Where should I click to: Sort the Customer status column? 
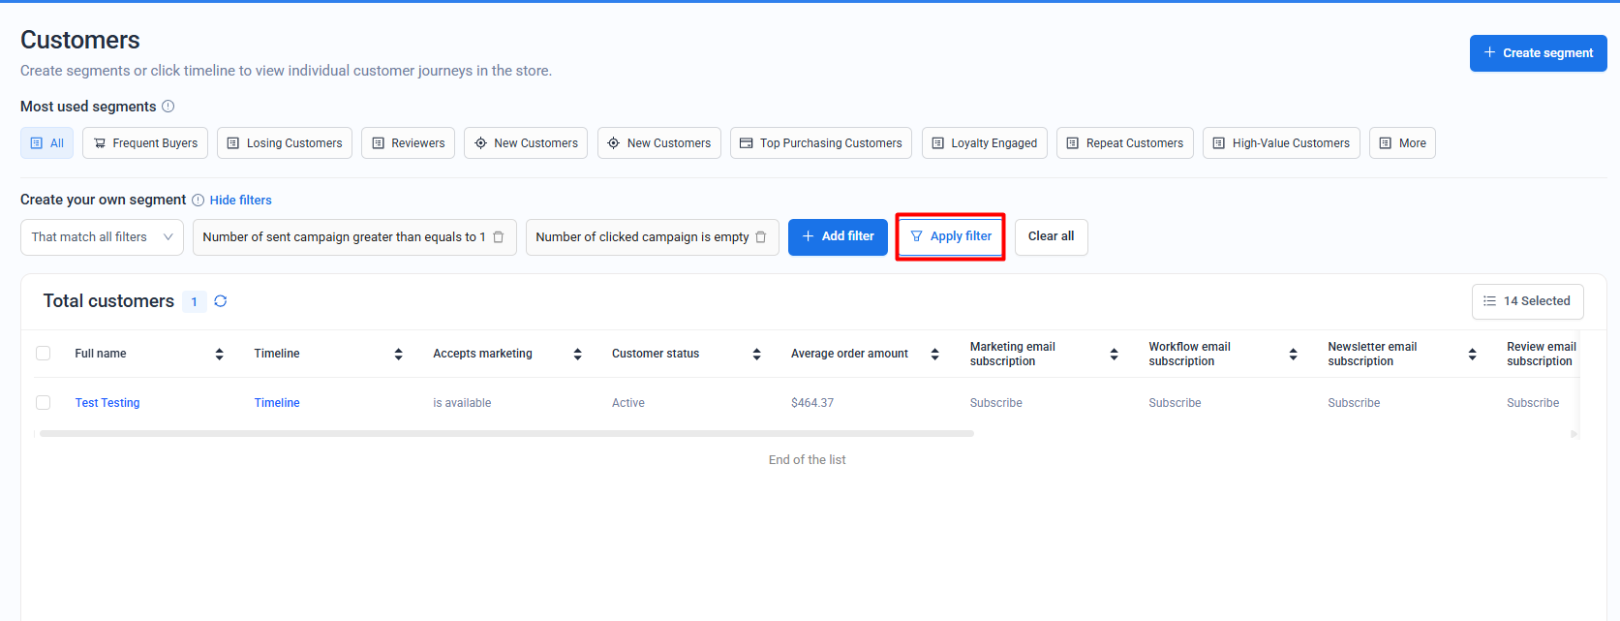point(756,354)
